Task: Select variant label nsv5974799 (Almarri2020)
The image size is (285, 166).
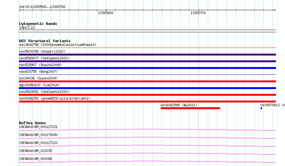Action: (x=42, y=51)
